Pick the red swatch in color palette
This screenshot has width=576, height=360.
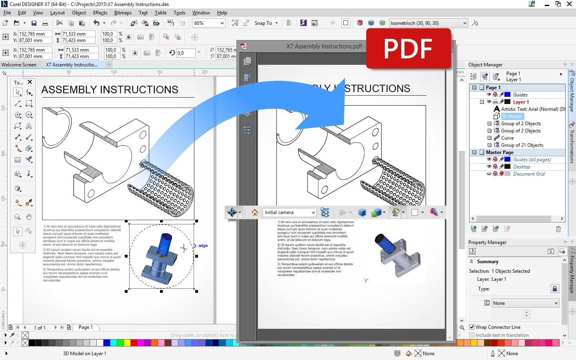pyautogui.click(x=133, y=343)
